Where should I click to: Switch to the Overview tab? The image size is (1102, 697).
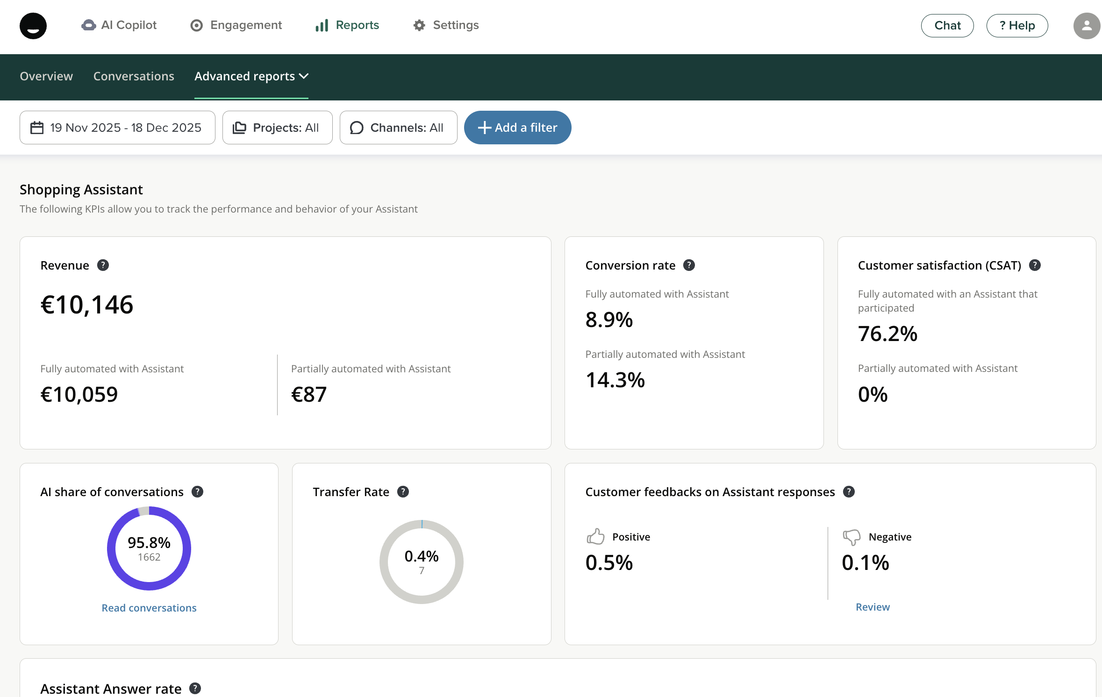(46, 76)
